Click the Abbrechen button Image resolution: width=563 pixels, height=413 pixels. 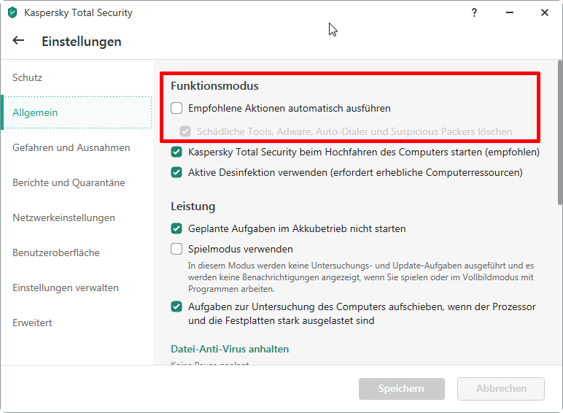(501, 389)
